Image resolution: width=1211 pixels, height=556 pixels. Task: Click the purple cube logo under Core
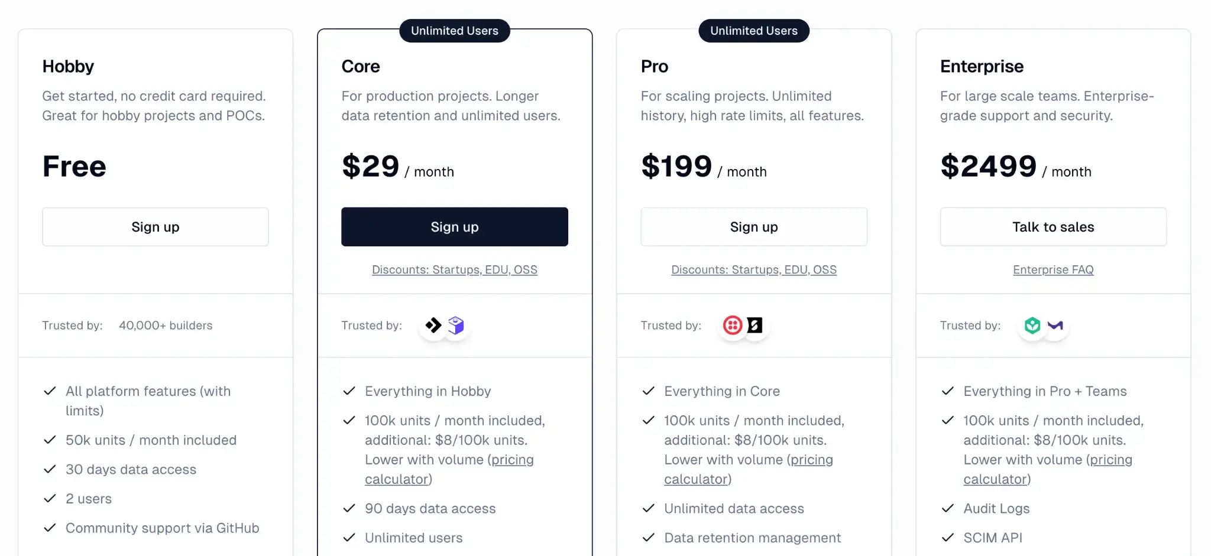click(x=456, y=326)
